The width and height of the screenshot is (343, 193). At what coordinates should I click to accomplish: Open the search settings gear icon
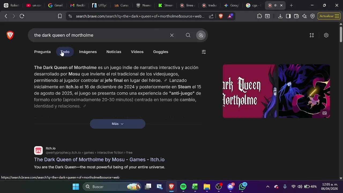coord(326,35)
